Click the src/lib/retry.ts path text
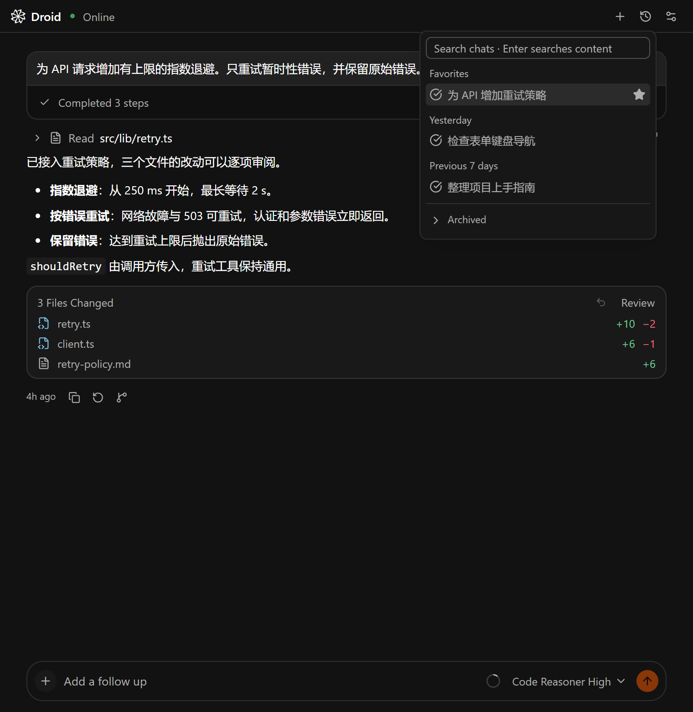693x712 pixels. pyautogui.click(x=136, y=138)
